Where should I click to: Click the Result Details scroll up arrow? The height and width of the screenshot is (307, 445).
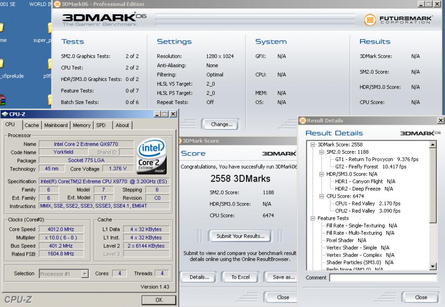tap(432, 145)
